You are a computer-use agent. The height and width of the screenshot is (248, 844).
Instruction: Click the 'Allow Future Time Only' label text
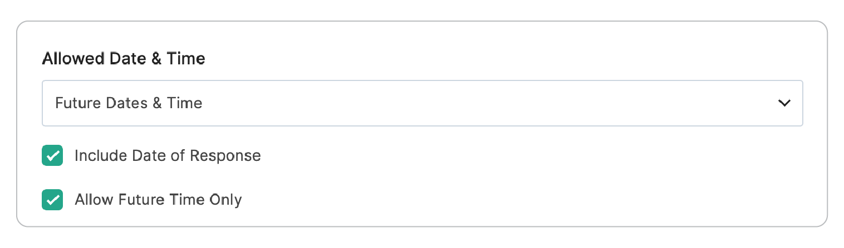pos(158,200)
